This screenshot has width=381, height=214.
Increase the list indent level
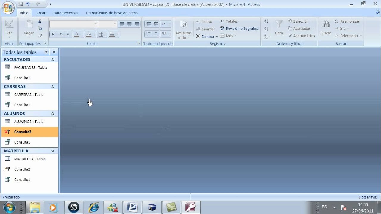(156, 24)
